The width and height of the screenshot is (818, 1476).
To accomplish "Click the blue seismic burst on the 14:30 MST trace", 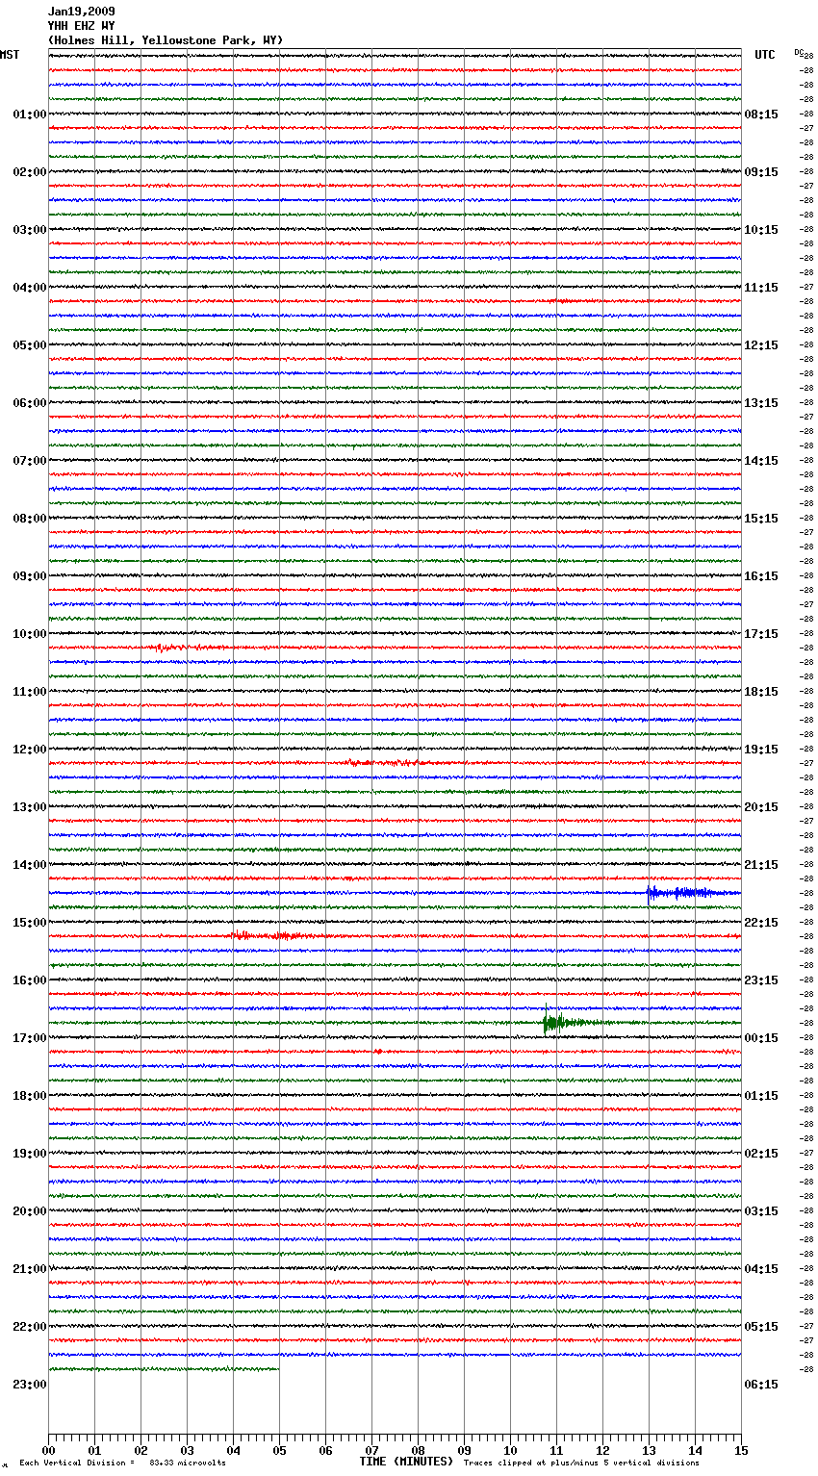I will 688,893.
